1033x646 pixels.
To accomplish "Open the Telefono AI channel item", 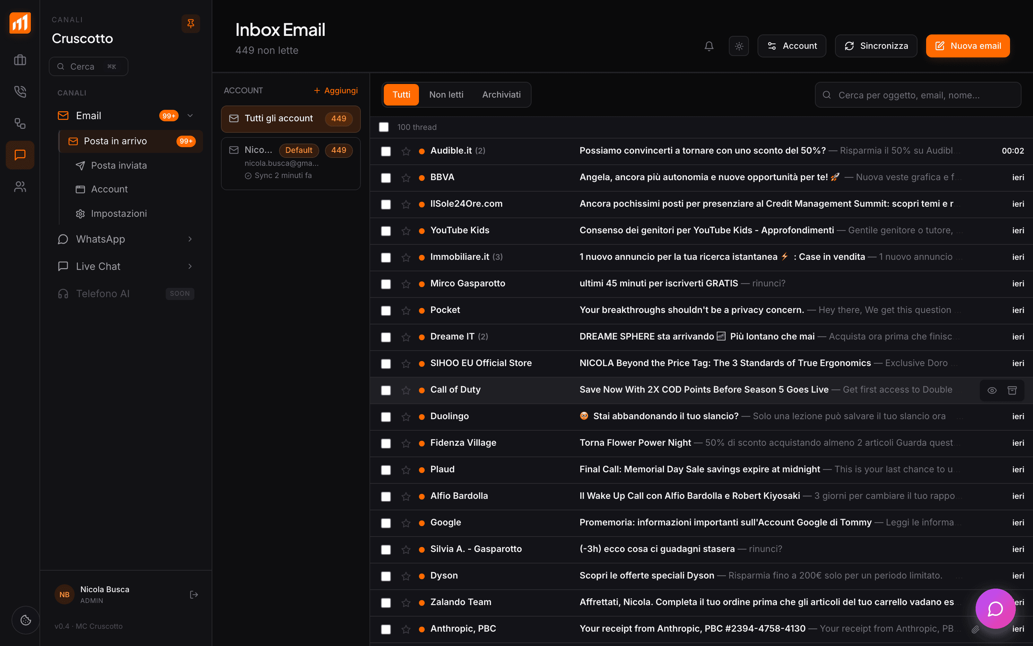I will (x=126, y=294).
